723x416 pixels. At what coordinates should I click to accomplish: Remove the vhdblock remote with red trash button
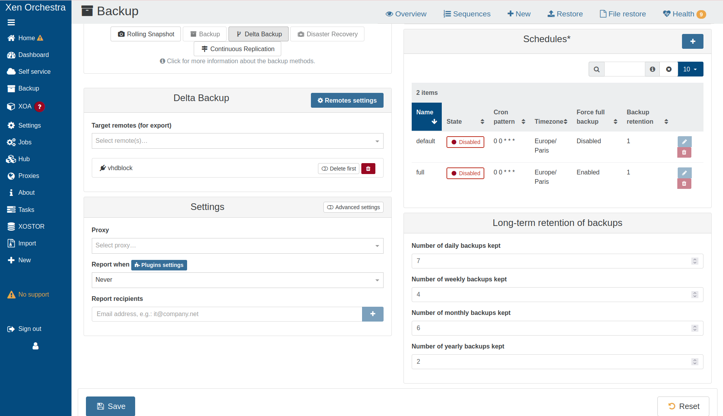[x=368, y=169]
